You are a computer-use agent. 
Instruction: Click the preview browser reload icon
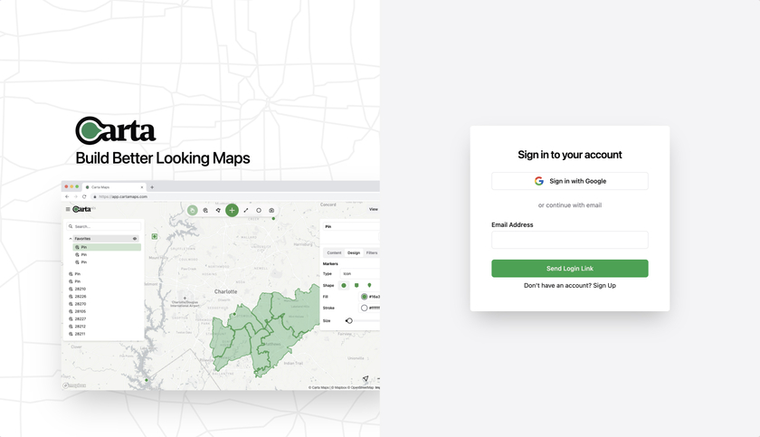click(84, 196)
